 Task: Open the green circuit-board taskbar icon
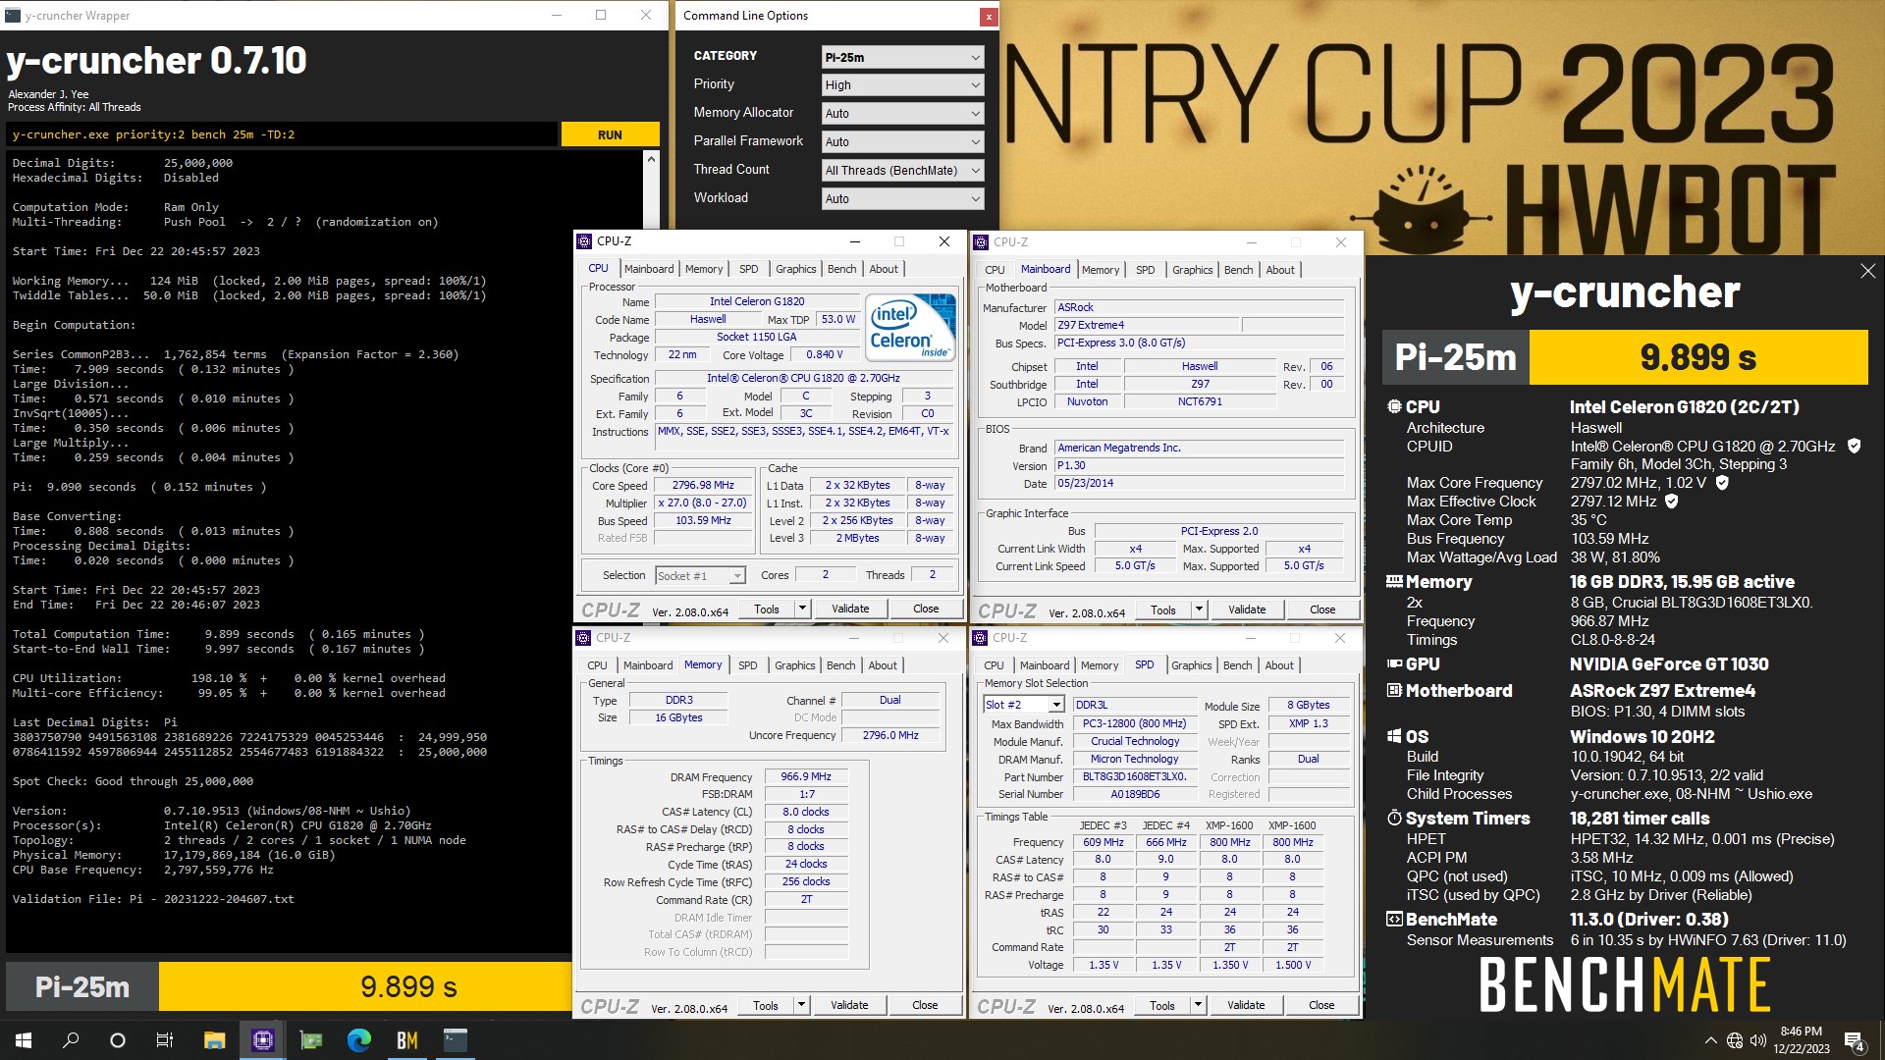click(310, 1040)
